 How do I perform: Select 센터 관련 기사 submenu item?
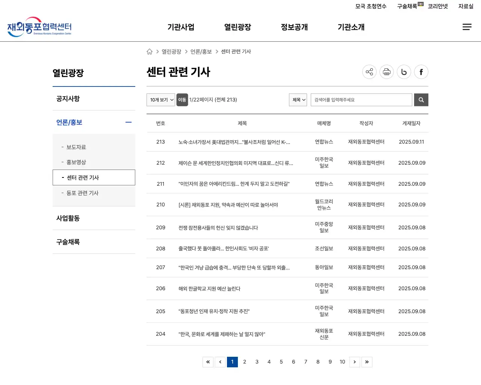pyautogui.click(x=94, y=177)
